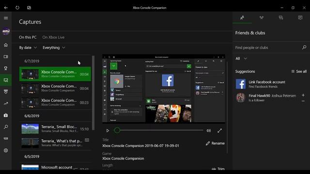Play the selected capture video
310x174 pixels.
(x=108, y=130)
